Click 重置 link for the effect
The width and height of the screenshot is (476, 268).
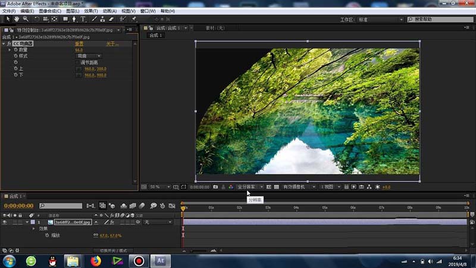tap(79, 44)
